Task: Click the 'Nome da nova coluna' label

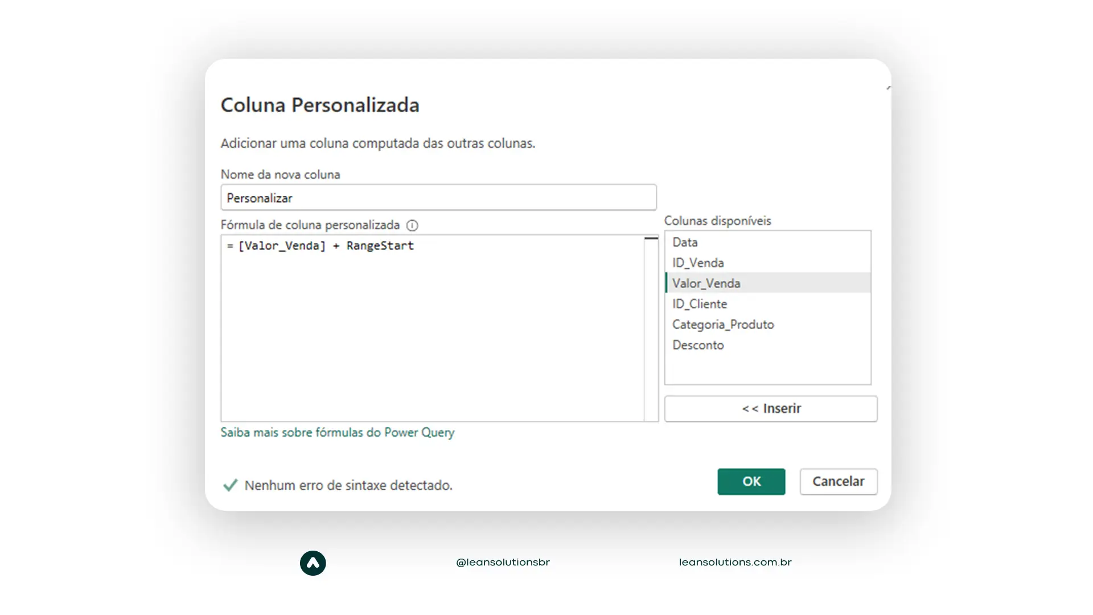Action: tap(280, 174)
